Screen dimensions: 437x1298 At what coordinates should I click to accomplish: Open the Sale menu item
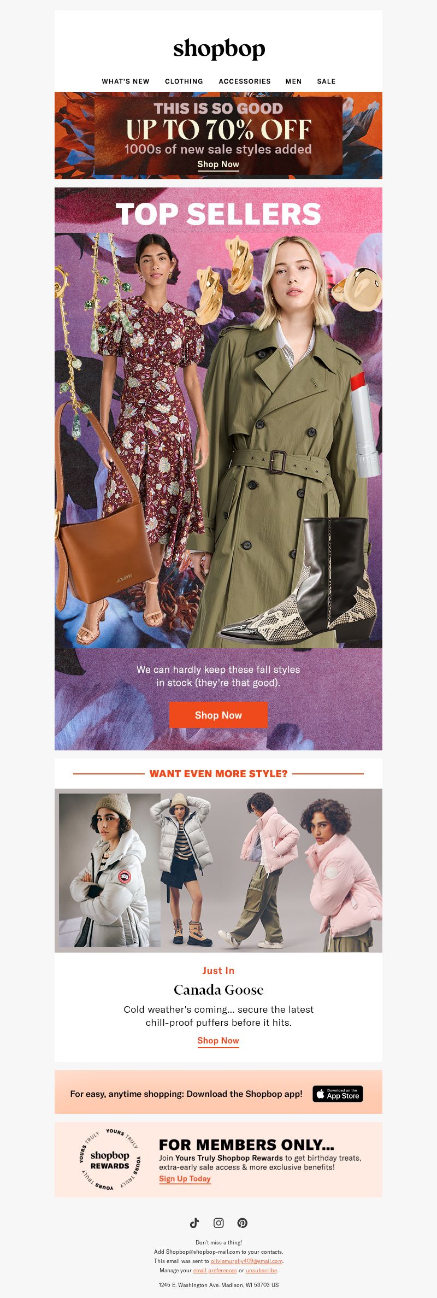point(326,81)
